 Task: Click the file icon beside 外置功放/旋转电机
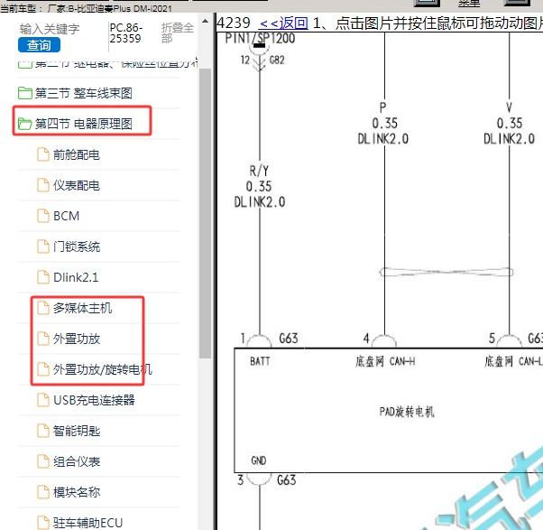(x=43, y=369)
